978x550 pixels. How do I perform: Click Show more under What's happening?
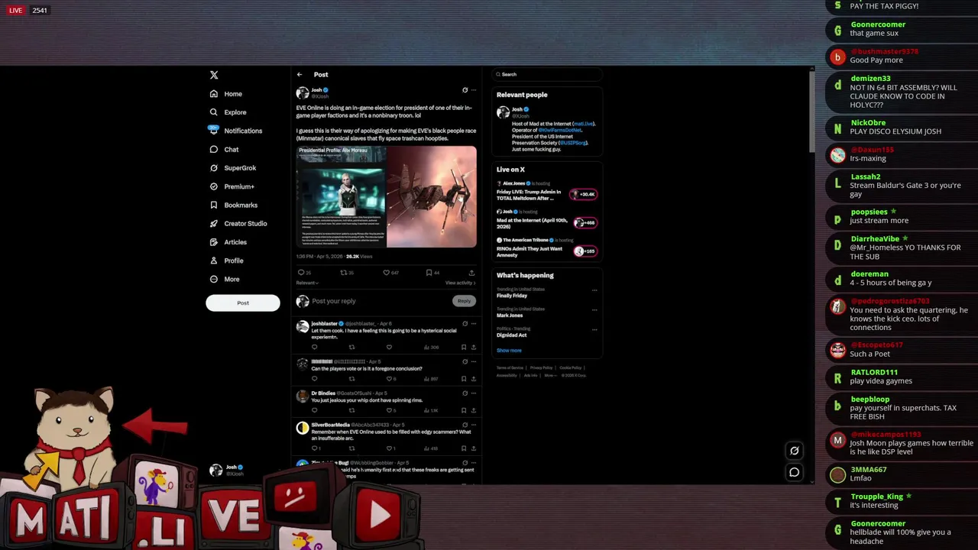tap(509, 351)
